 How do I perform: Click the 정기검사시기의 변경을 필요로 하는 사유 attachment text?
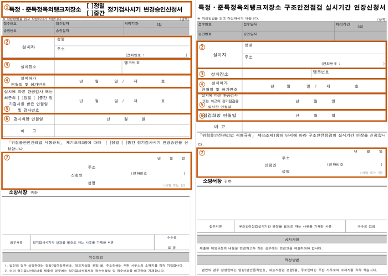pos(73,242)
